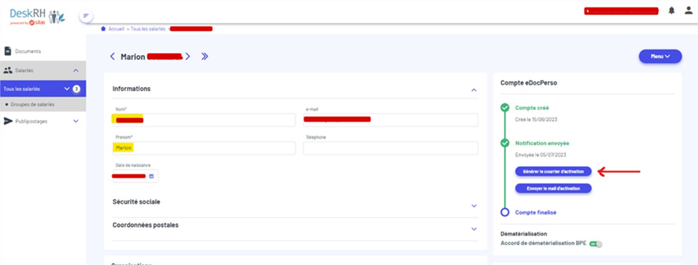Image resolution: width=698 pixels, height=265 pixels.
Task: Click Envoyer le mail d'activation button
Action: (553, 188)
